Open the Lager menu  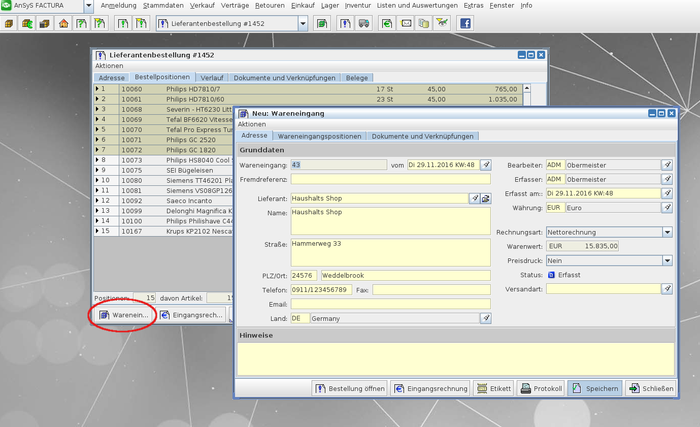(330, 6)
